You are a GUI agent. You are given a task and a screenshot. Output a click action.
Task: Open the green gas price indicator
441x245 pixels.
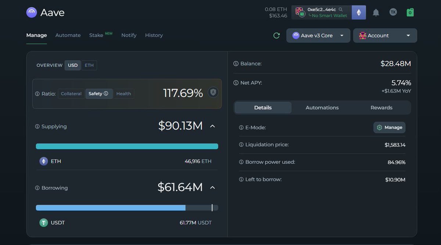coord(410,12)
